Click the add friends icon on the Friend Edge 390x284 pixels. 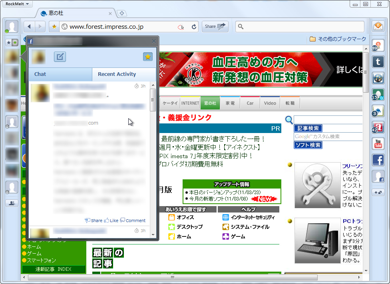[12, 203]
